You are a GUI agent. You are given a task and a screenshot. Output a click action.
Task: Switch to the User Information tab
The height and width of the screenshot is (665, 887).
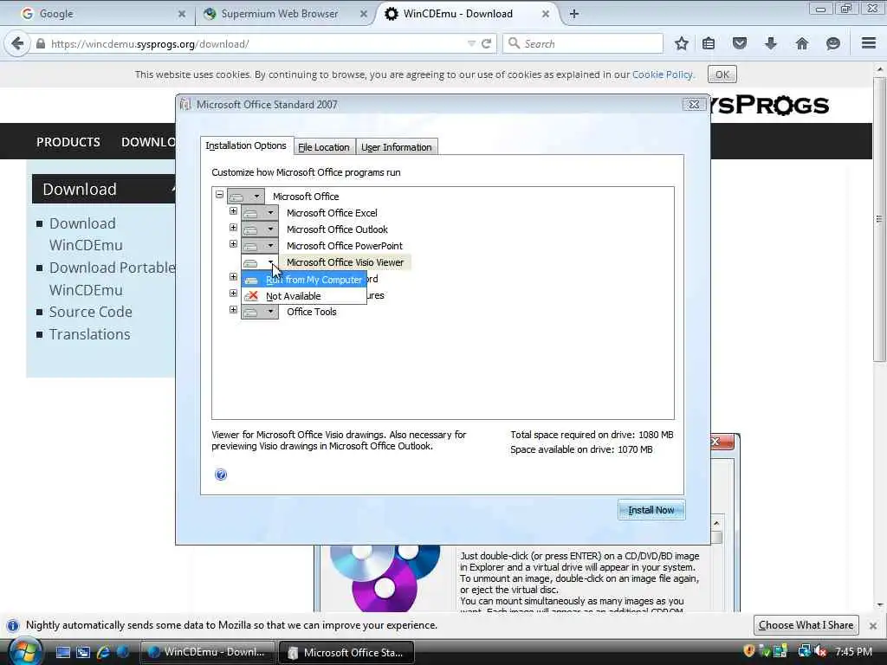[x=397, y=147]
